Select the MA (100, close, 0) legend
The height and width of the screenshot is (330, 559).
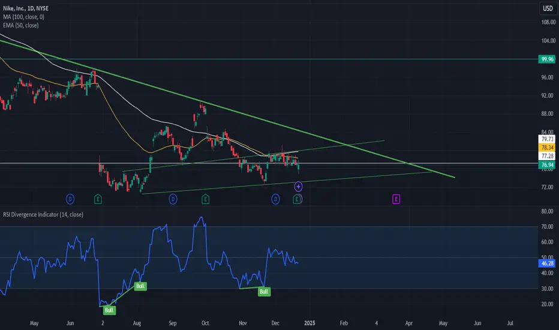coord(23,17)
